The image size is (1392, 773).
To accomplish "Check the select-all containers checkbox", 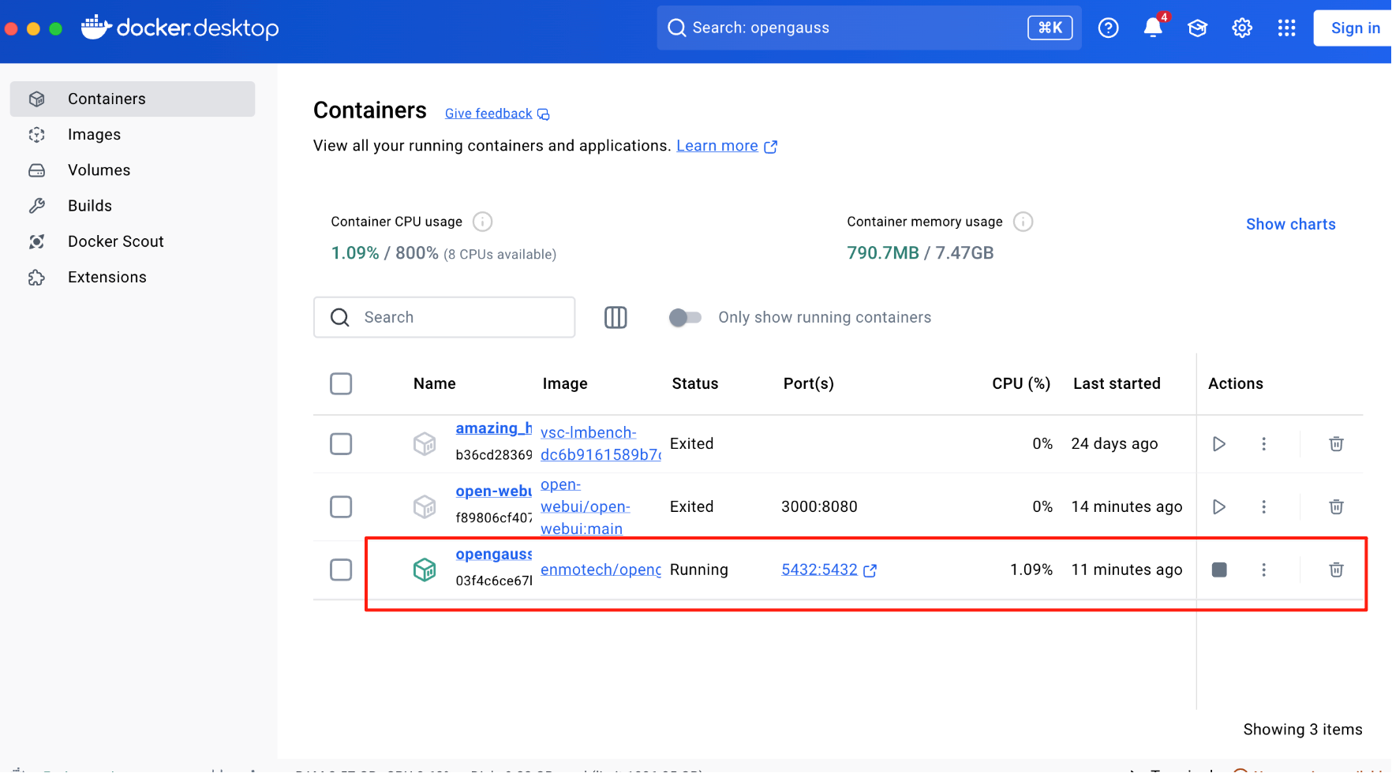I will click(x=341, y=384).
